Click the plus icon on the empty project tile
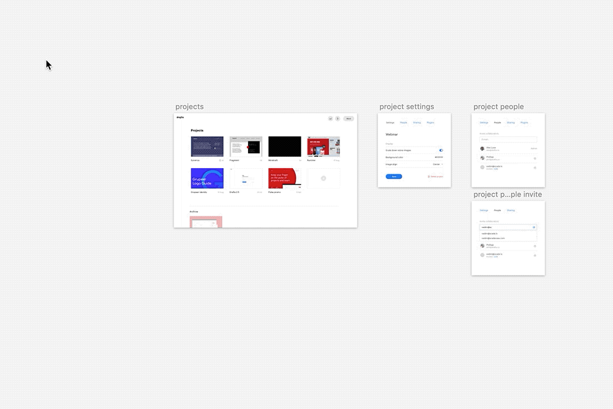Image resolution: width=613 pixels, height=409 pixels. pyautogui.click(x=324, y=178)
